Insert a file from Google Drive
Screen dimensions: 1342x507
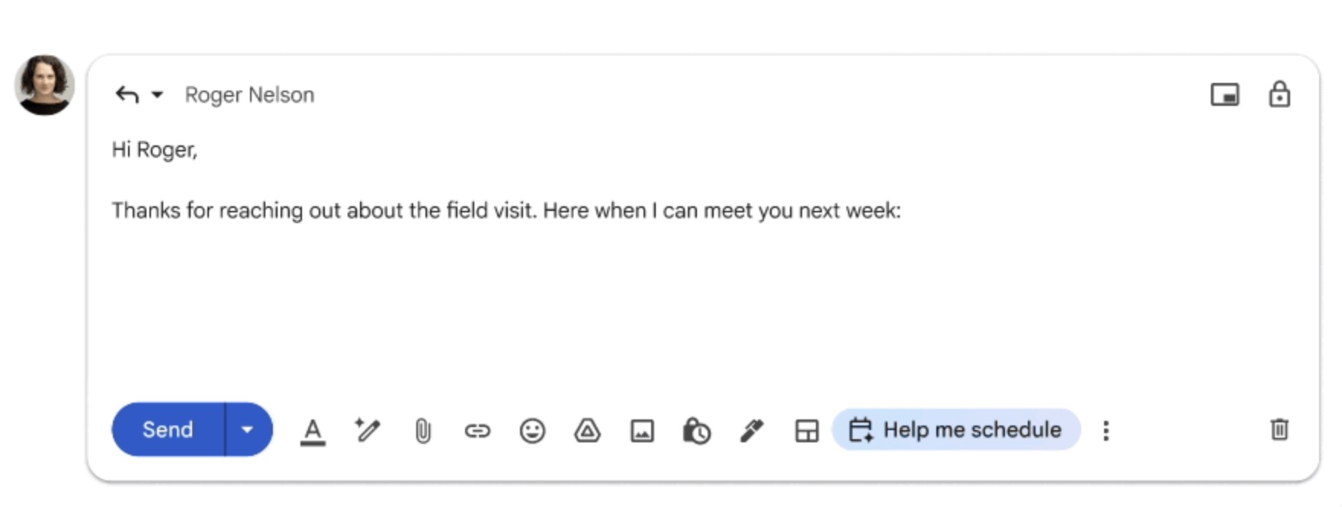point(587,431)
